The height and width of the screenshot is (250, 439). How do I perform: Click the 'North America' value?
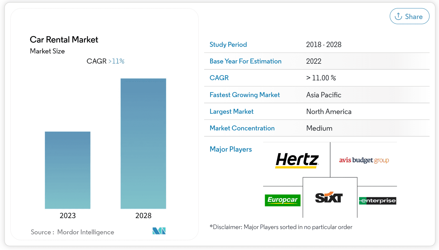pos(329,112)
